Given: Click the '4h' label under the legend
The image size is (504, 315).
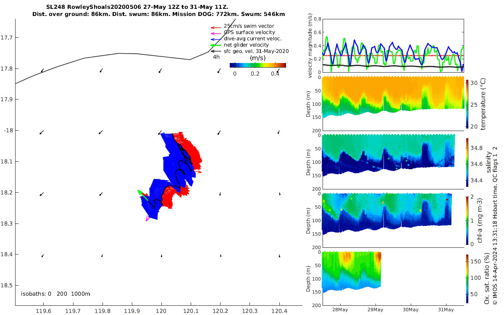Looking at the screenshot, I should click(216, 57).
